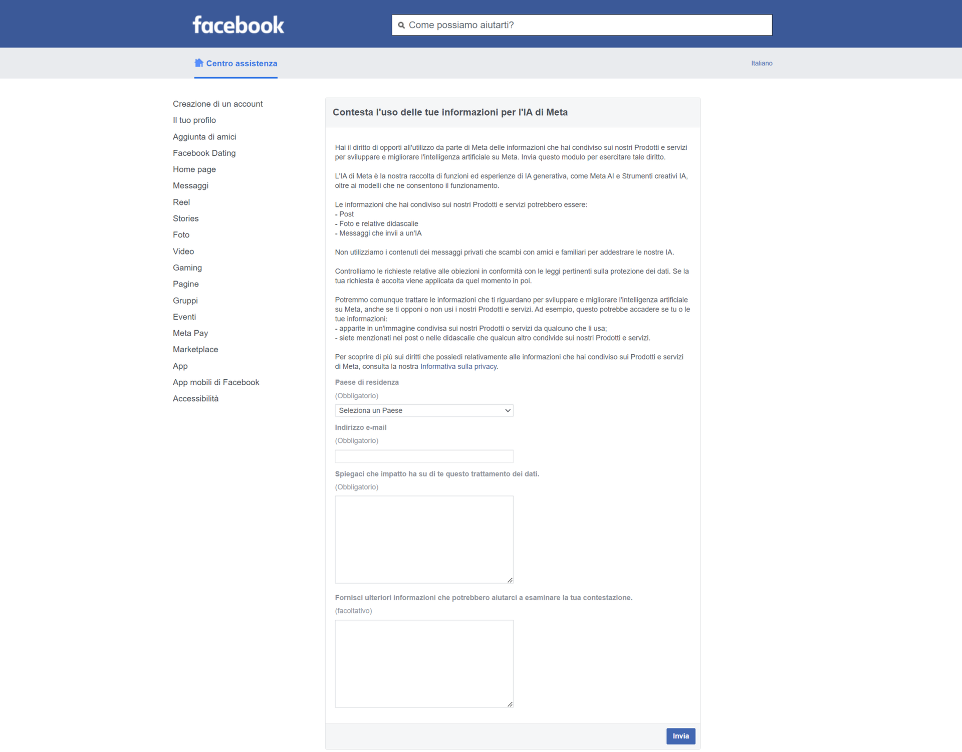Click the Gaming sidebar menu icon

(x=188, y=267)
